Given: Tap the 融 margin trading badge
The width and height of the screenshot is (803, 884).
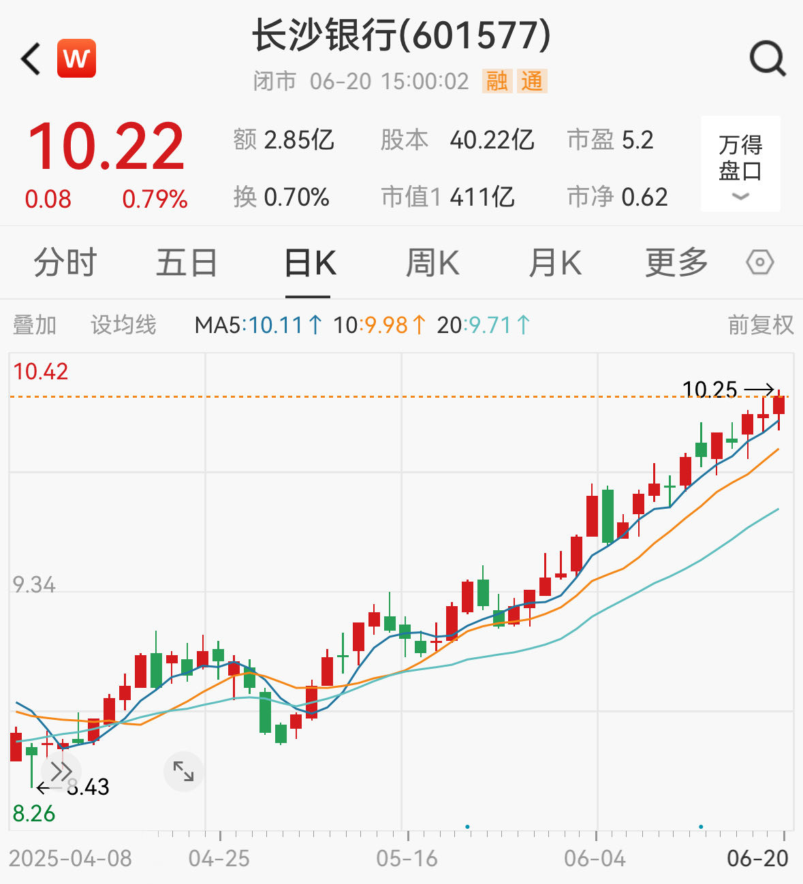Looking at the screenshot, I should point(499,82).
